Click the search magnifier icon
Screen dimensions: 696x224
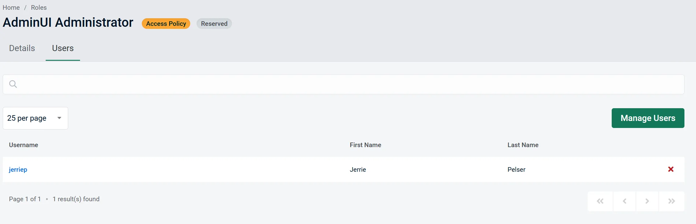(x=13, y=84)
